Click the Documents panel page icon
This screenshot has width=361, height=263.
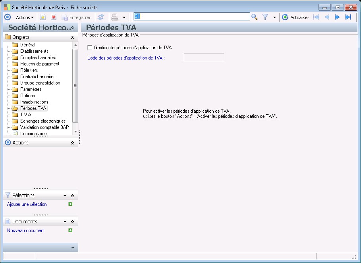[x=8, y=221]
